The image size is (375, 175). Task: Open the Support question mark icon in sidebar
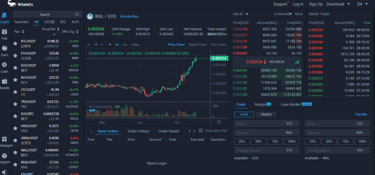click(4, 156)
